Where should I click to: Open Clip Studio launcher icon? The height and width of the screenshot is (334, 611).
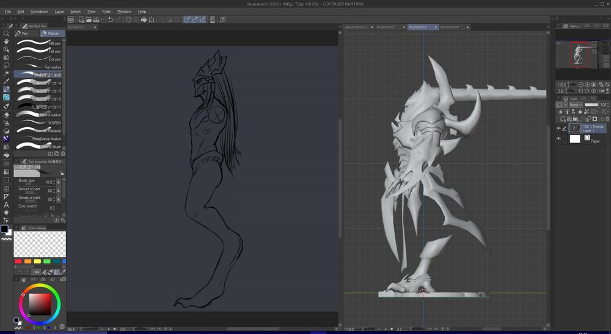pos(70,20)
